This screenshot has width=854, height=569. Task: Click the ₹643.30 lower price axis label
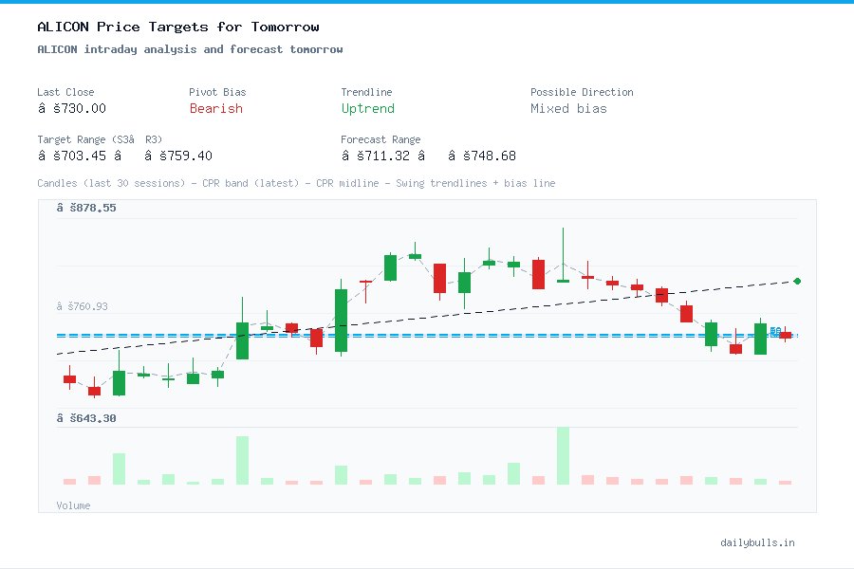coord(86,417)
